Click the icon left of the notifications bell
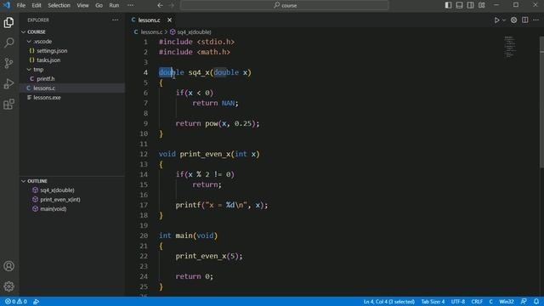 524,302
